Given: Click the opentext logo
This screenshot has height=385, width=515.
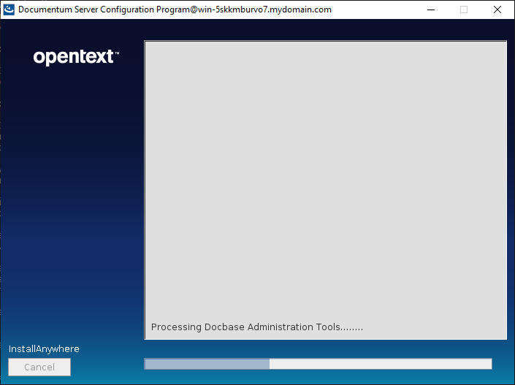Looking at the screenshot, I should click(x=76, y=57).
